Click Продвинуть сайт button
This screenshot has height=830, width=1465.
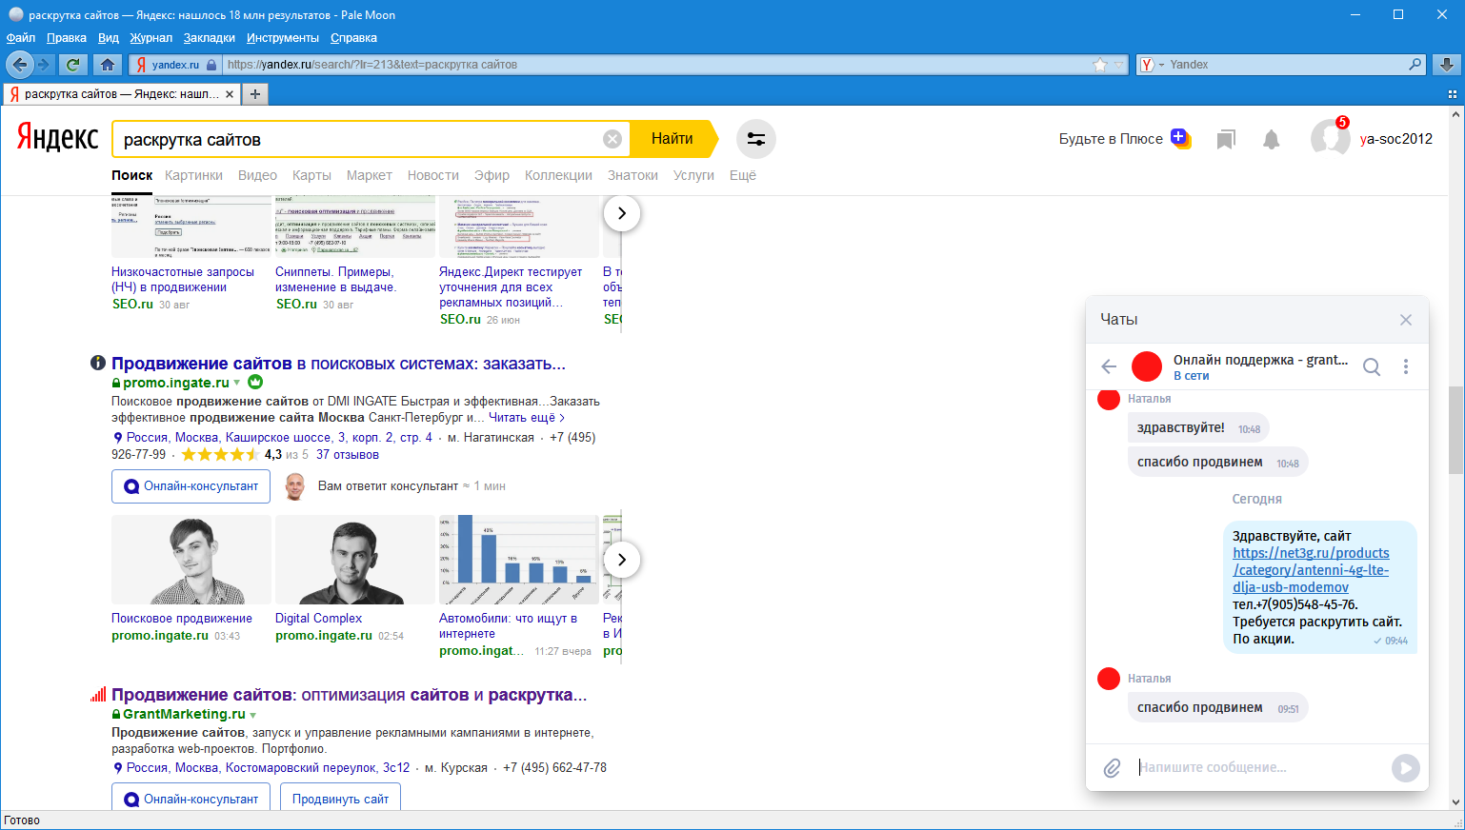(340, 798)
